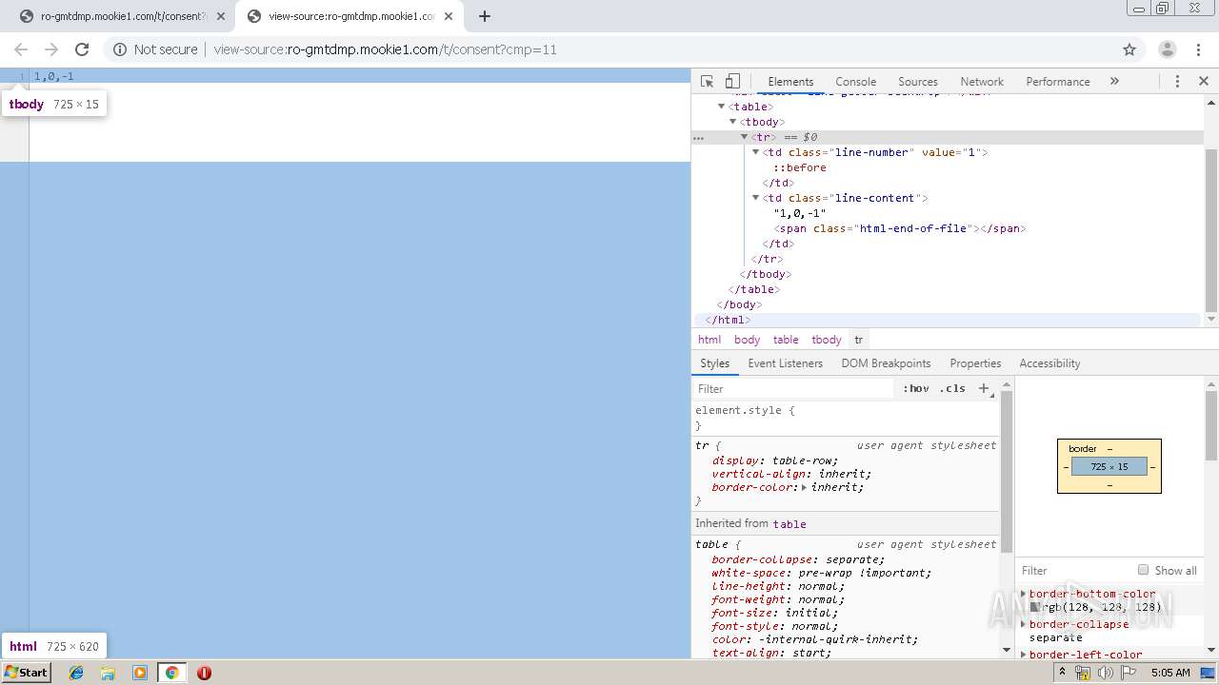Reload the current page
Viewport: 1219px width, 685px height.
pyautogui.click(x=82, y=49)
